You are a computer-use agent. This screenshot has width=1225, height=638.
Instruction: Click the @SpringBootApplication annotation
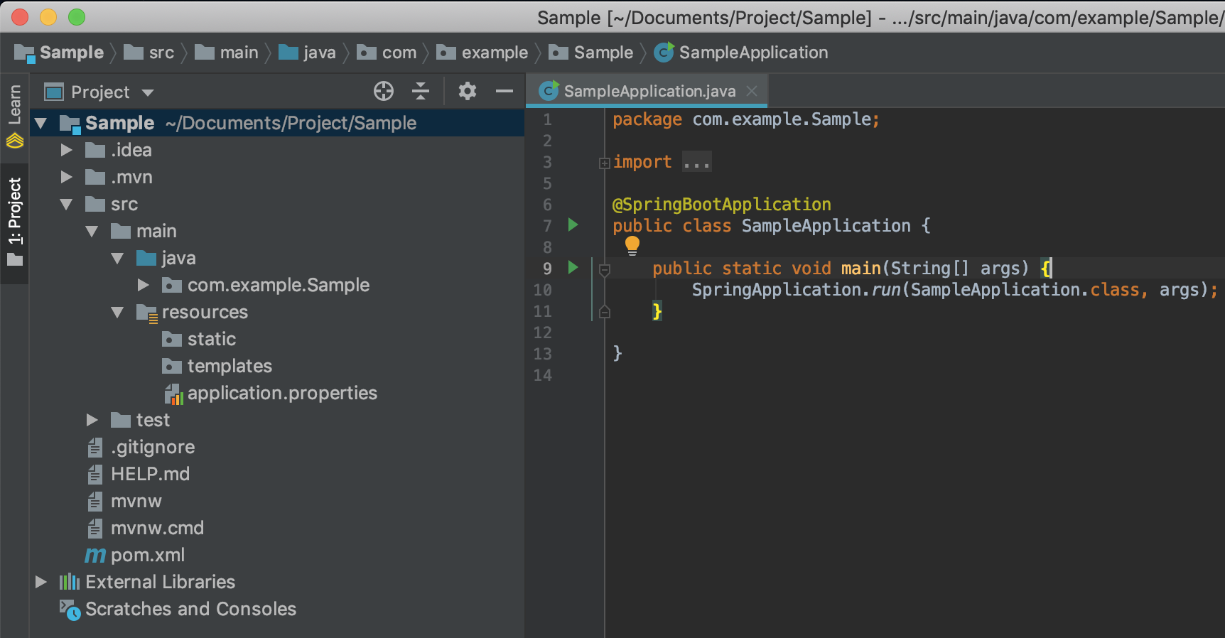[x=722, y=205]
